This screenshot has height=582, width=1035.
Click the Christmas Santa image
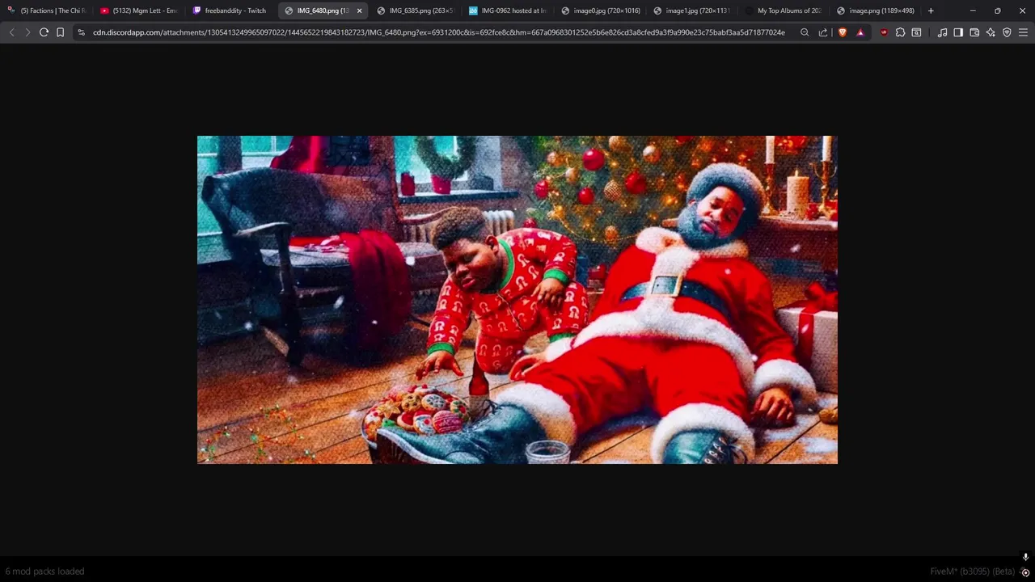517,300
